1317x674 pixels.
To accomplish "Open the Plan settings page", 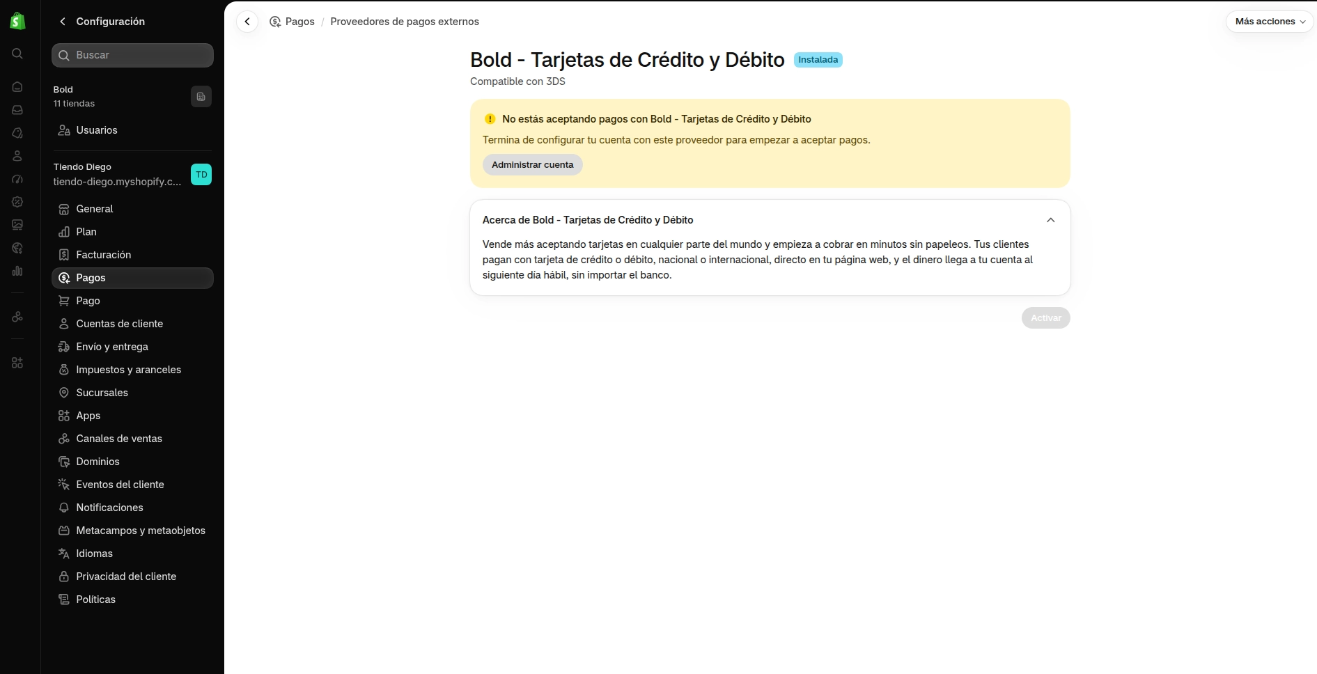I will [x=132, y=232].
